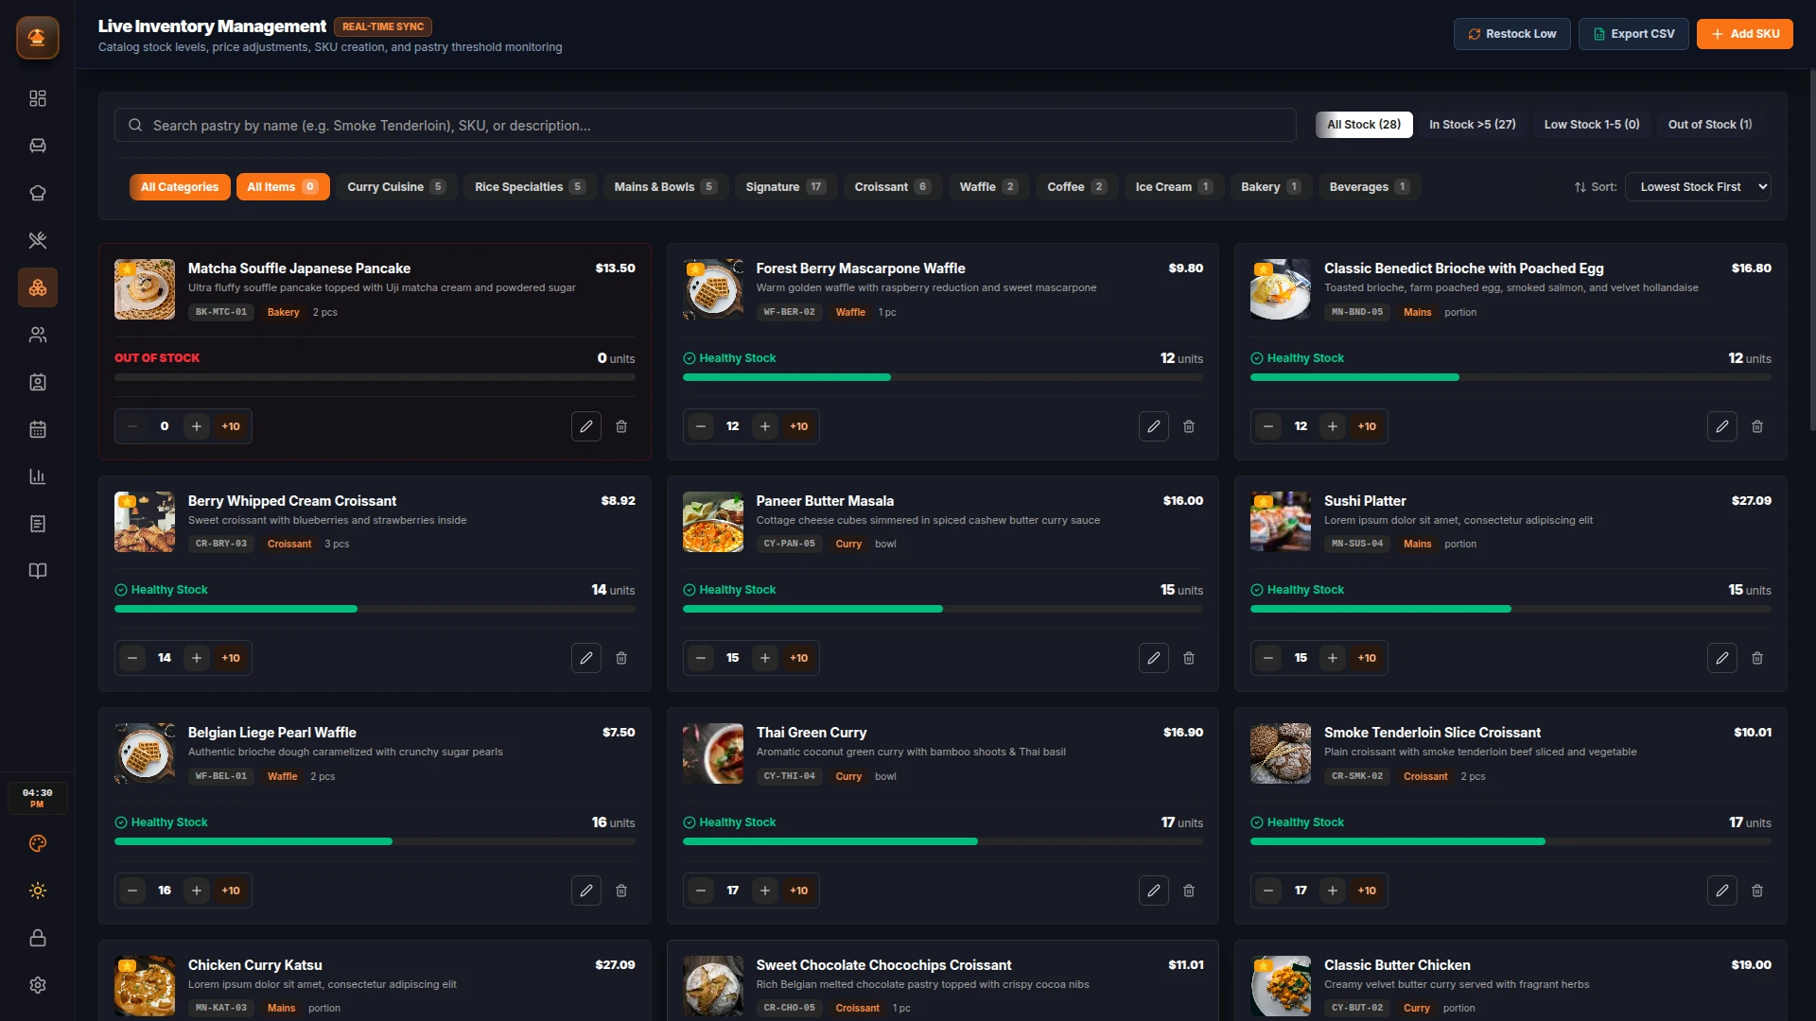Click the Export CSV button
The image size is (1816, 1021).
pyautogui.click(x=1633, y=34)
